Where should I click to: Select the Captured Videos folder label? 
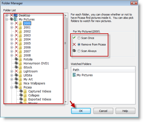[40, 91]
